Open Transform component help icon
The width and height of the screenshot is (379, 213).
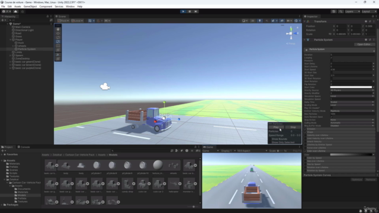coord(366,21)
